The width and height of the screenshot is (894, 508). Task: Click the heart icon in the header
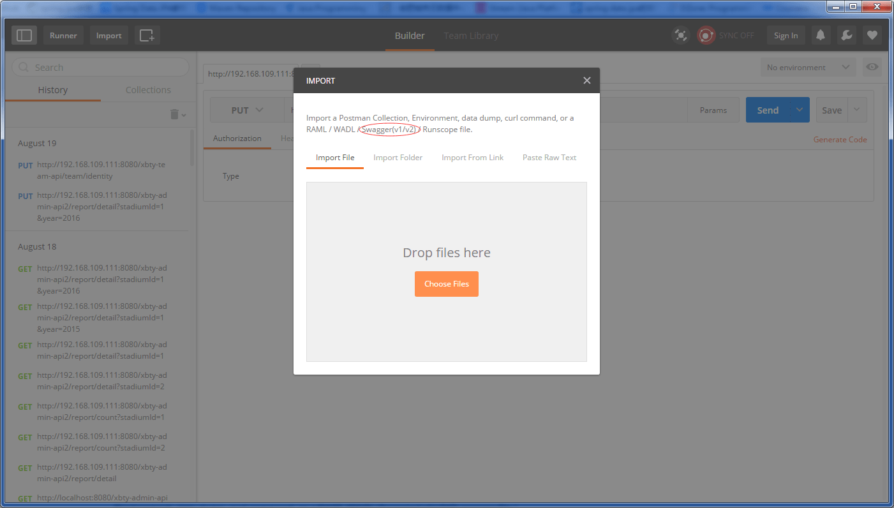point(872,35)
